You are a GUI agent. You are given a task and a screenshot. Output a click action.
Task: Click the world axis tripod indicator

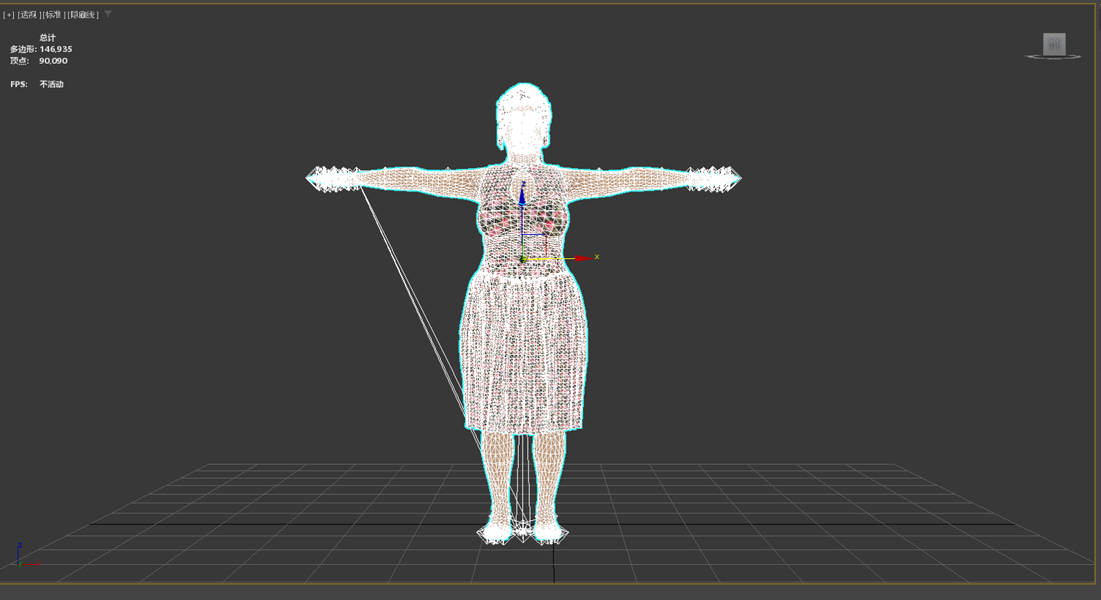(23, 556)
